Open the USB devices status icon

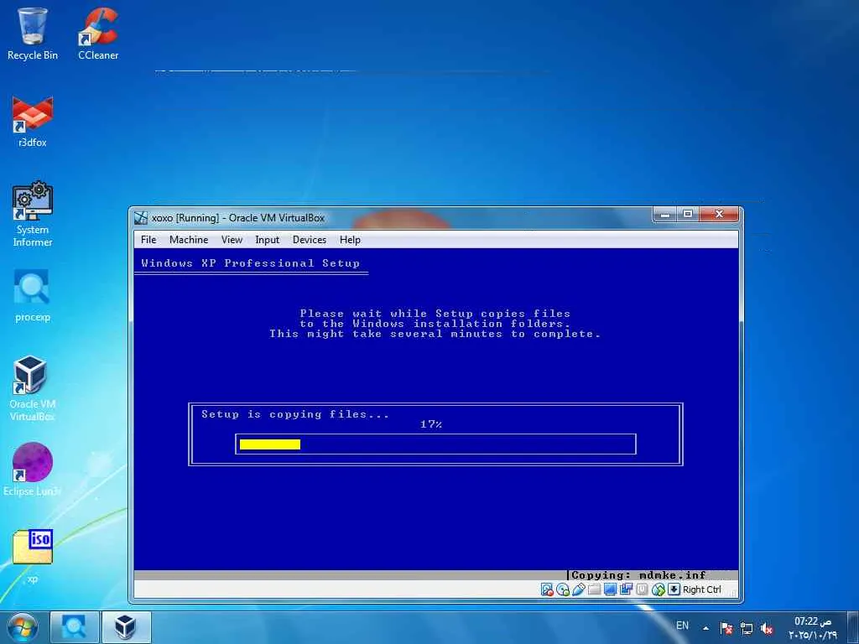tap(579, 589)
